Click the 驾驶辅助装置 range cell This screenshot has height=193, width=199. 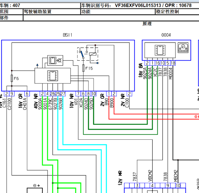(52, 12)
